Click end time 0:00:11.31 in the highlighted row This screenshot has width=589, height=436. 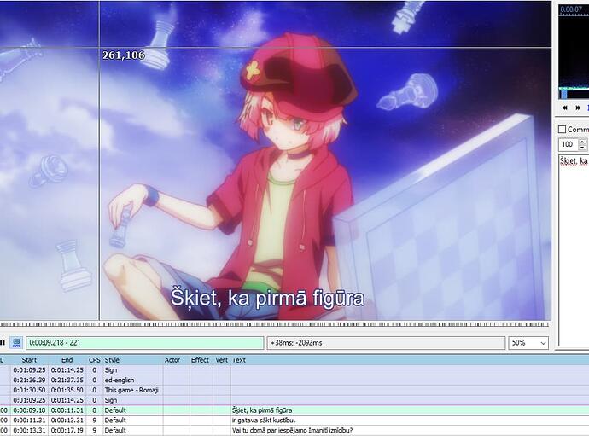[67, 410]
